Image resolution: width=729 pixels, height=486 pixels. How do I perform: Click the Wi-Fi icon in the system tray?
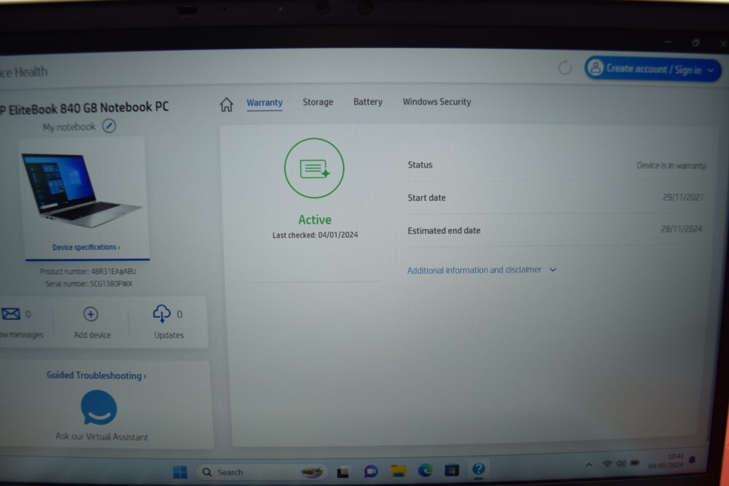(607, 463)
